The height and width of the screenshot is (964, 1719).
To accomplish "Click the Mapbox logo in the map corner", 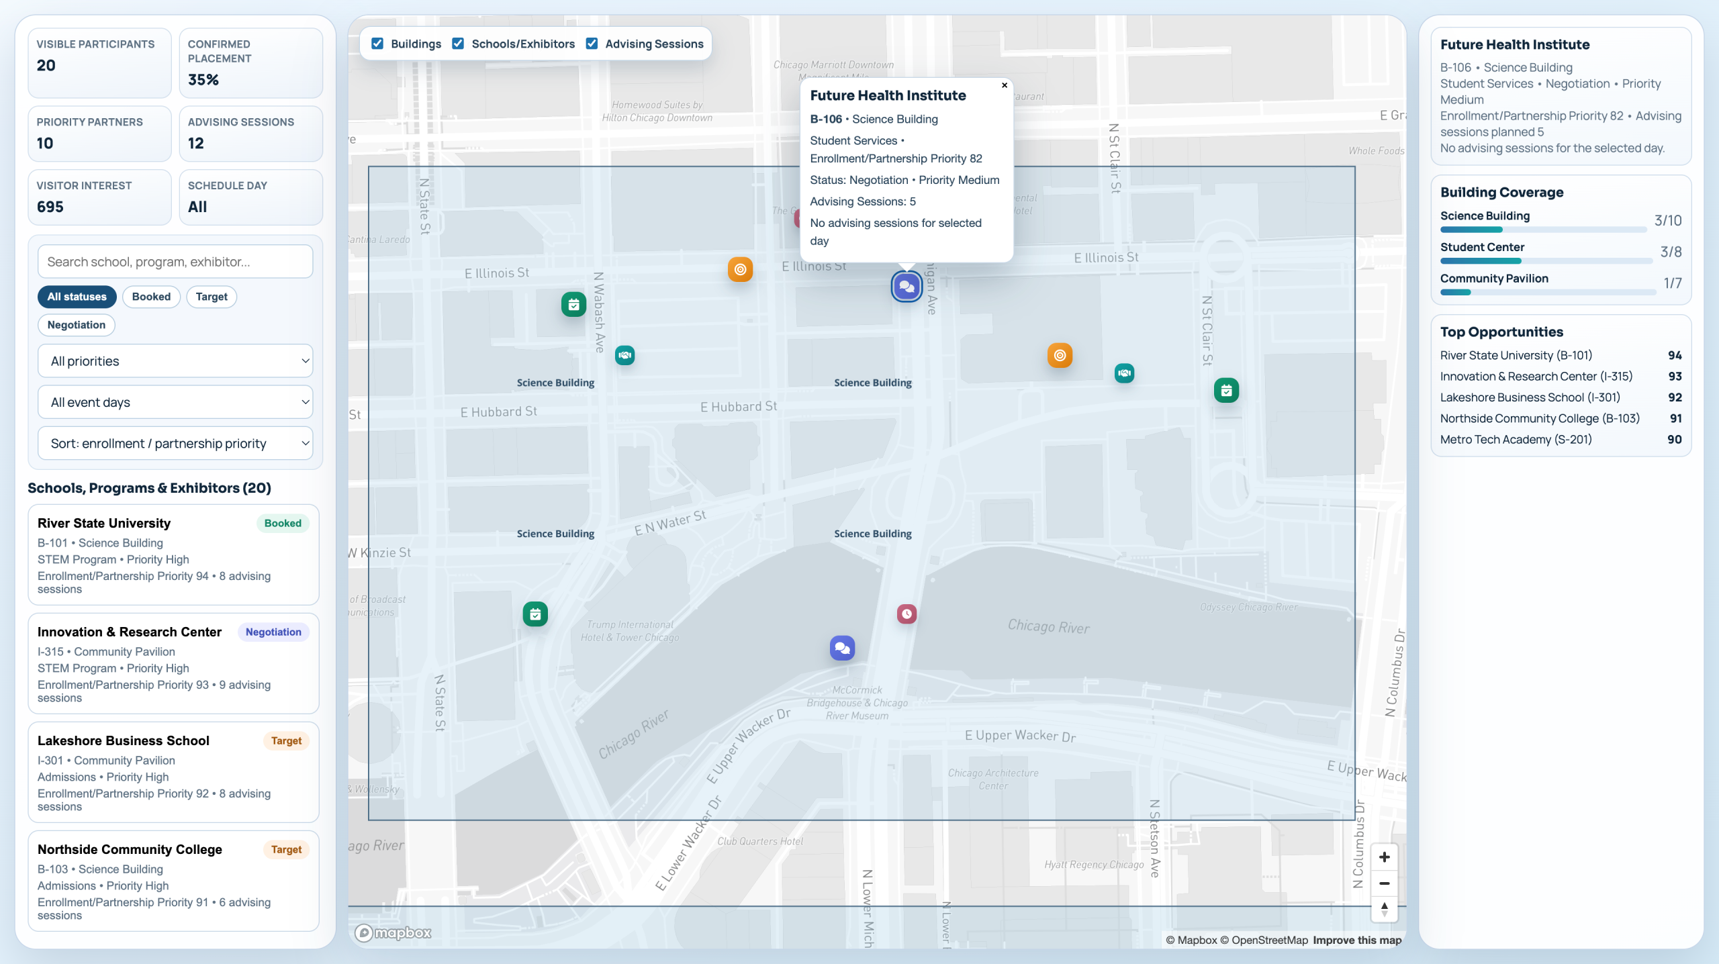I will click(x=392, y=932).
